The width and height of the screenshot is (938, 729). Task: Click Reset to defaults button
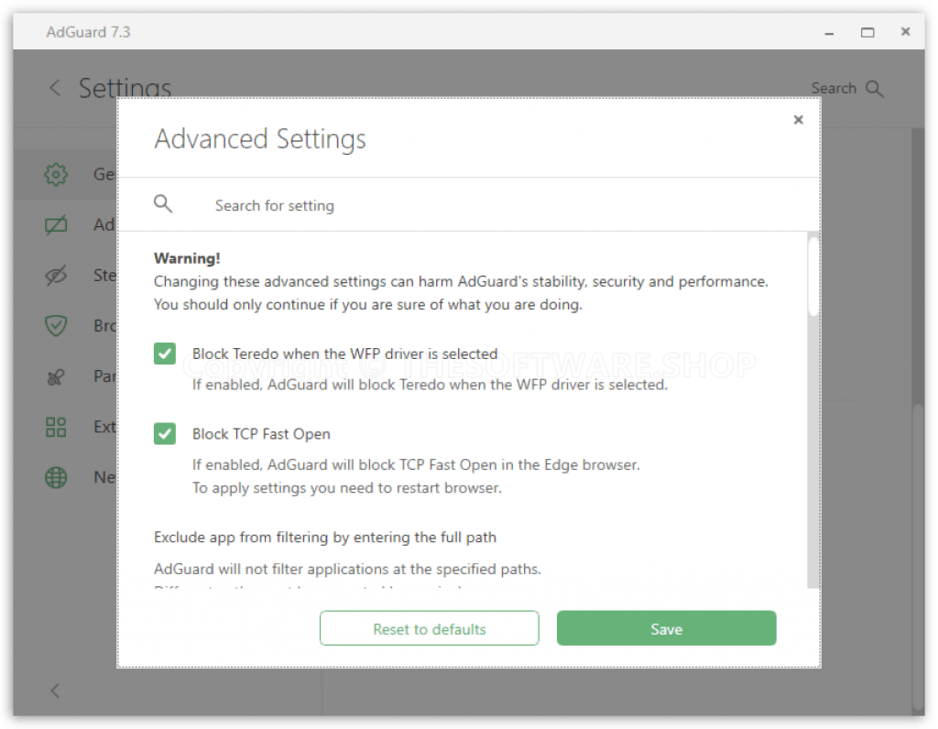coord(429,628)
